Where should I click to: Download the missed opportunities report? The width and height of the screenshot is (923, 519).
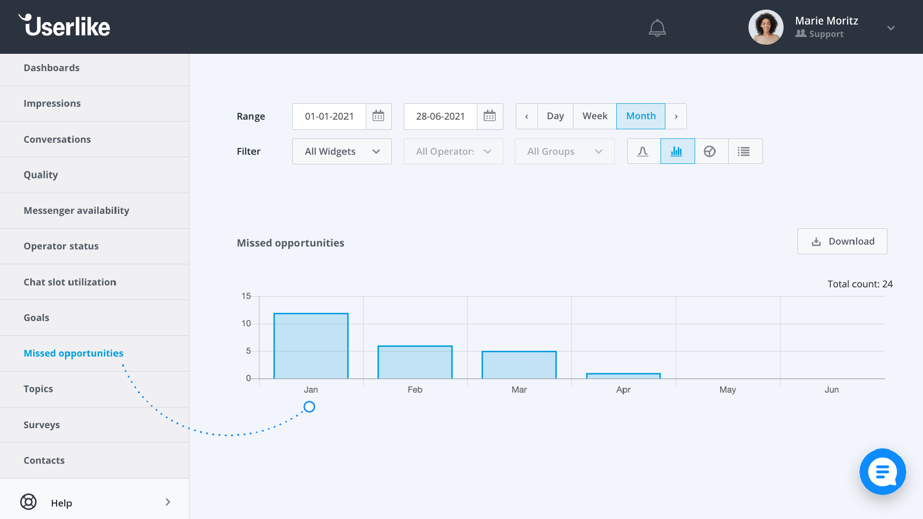tap(842, 241)
